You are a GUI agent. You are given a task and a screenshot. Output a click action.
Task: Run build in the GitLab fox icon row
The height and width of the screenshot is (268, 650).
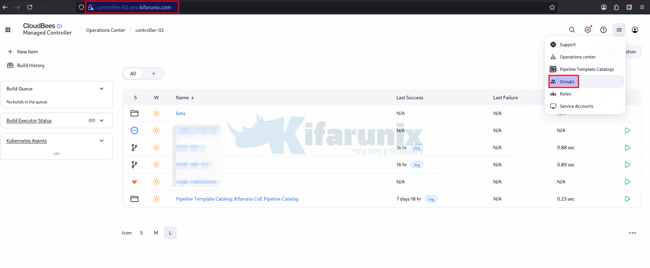coord(627,182)
